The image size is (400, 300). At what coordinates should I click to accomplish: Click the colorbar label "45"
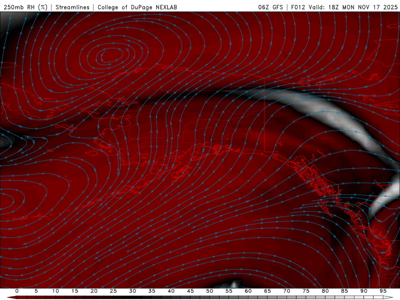[x=190, y=291]
